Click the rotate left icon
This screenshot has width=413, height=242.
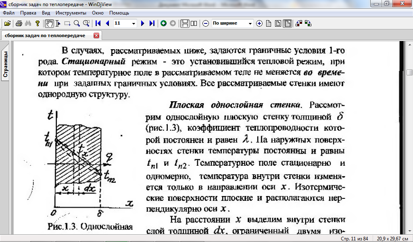coord(299,23)
